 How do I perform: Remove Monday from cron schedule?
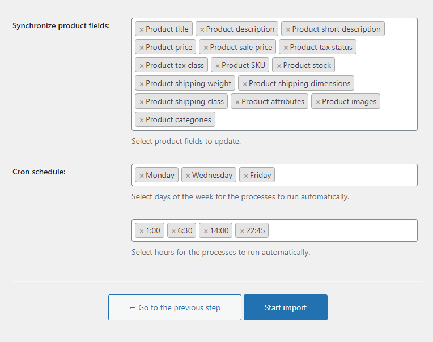tap(141, 176)
